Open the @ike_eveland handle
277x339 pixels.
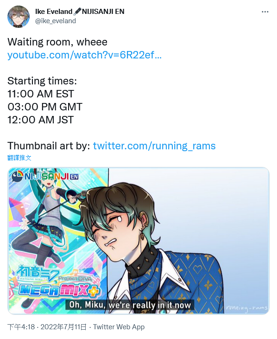[x=56, y=21]
